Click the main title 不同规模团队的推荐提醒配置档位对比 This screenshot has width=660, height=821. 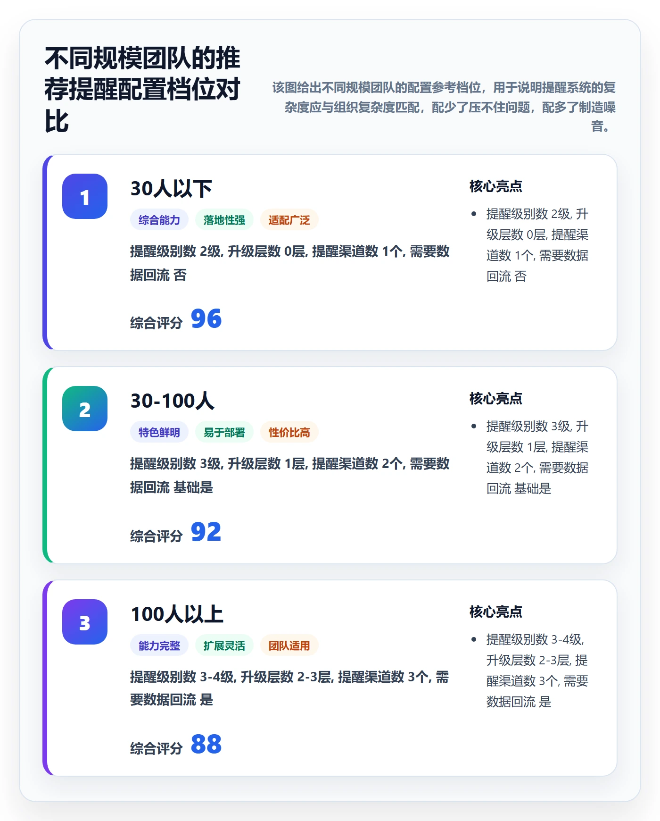tap(142, 90)
